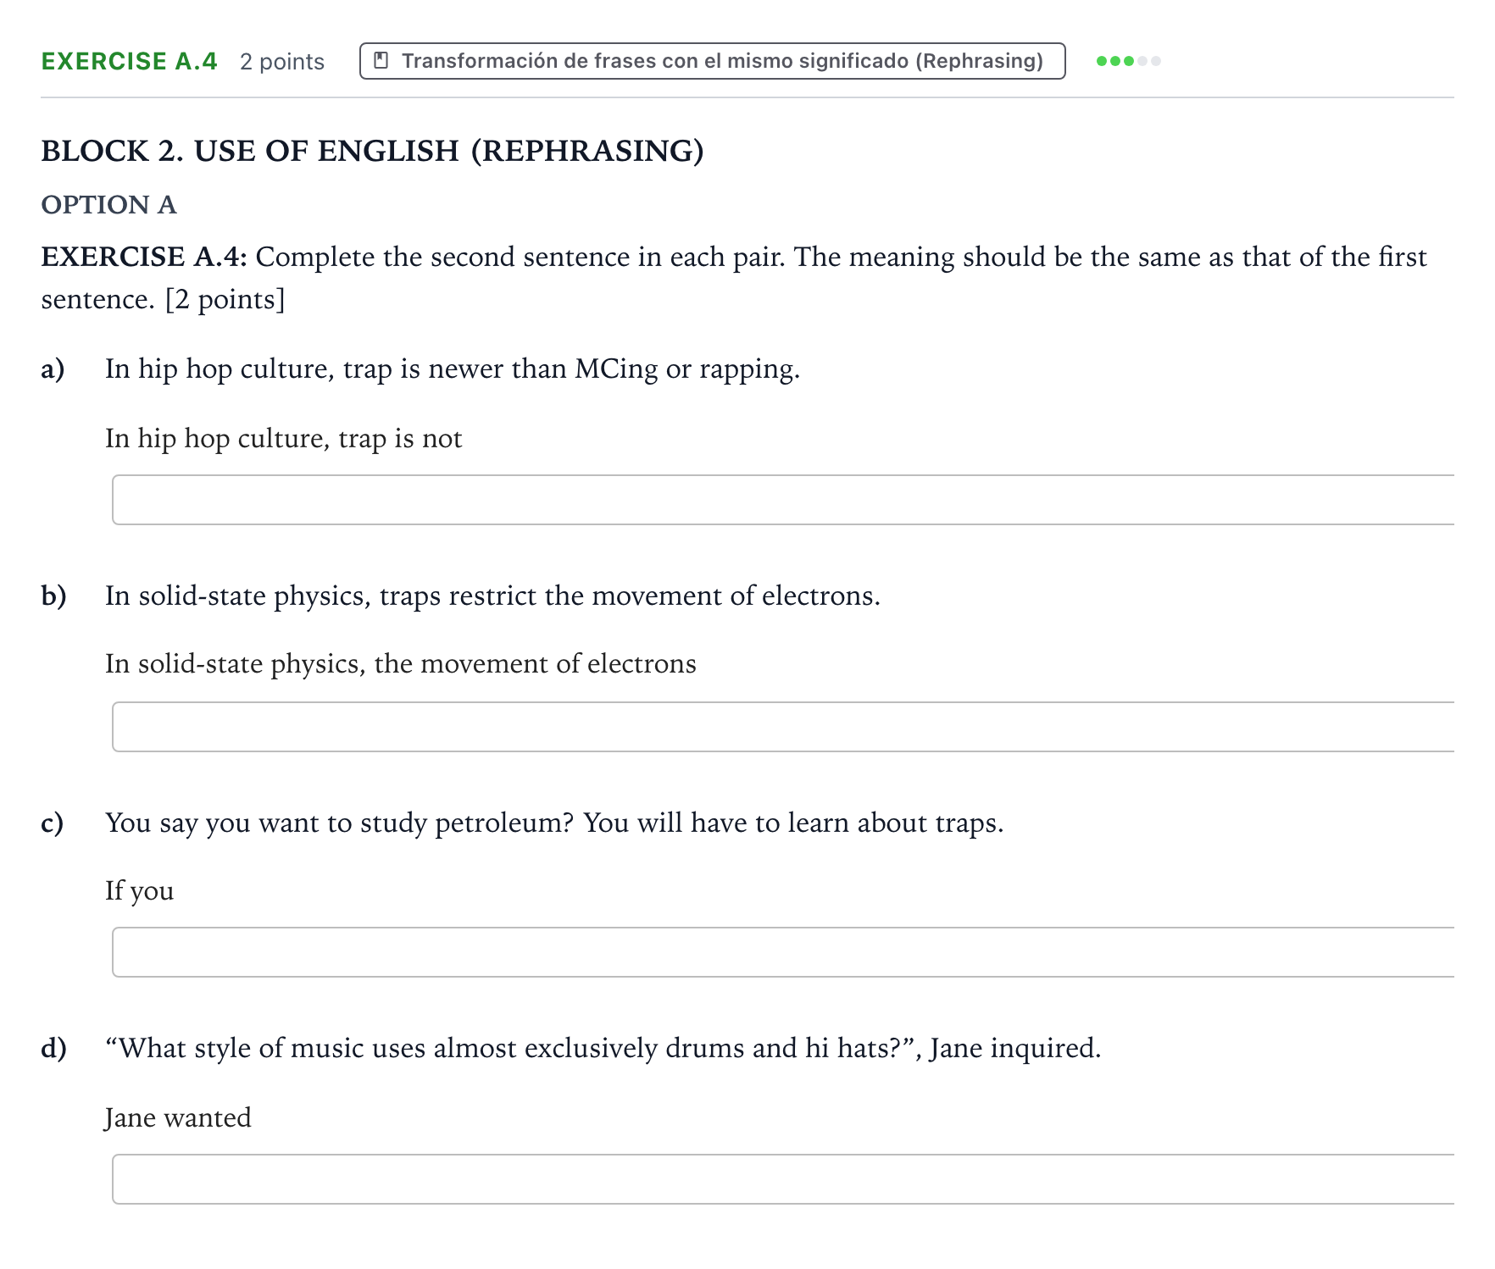The width and height of the screenshot is (1495, 1269).
Task: Click the 'OPTION A' subtitle
Action: (108, 205)
